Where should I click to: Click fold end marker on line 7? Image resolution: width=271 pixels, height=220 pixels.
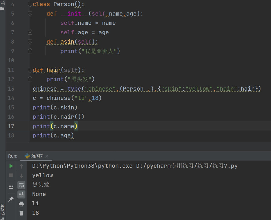pos(30,32)
